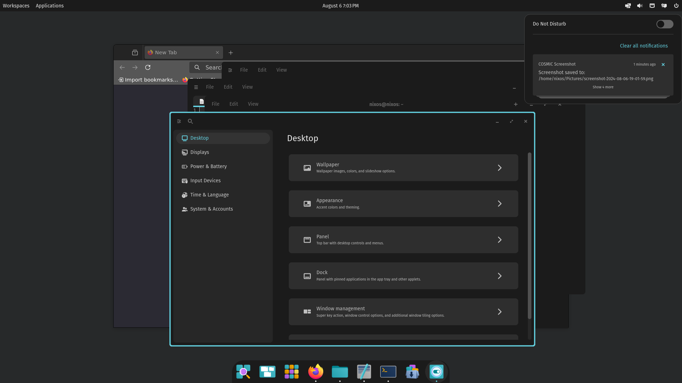Click Clear all notifications link

point(644,45)
